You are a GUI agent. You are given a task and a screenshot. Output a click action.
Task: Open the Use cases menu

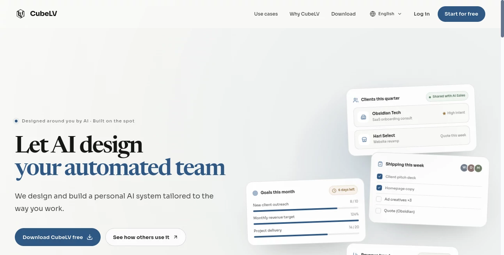click(x=266, y=14)
